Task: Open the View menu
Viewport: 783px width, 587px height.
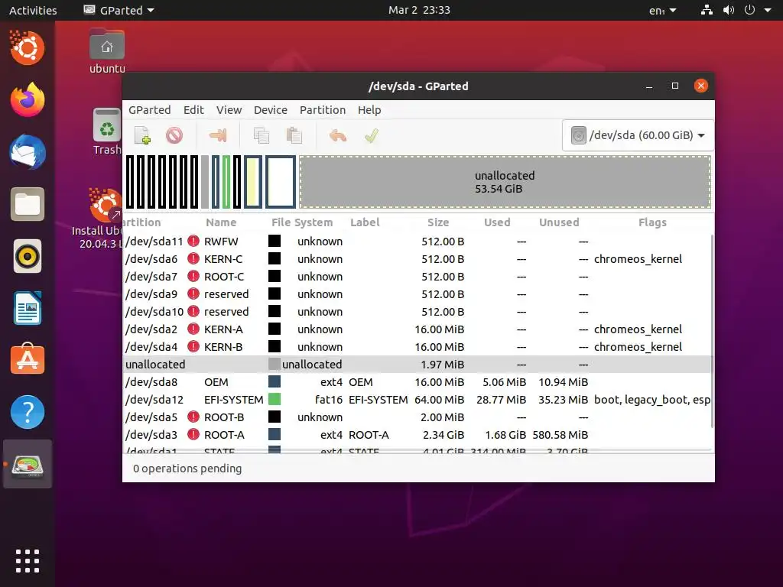Action: click(x=229, y=110)
